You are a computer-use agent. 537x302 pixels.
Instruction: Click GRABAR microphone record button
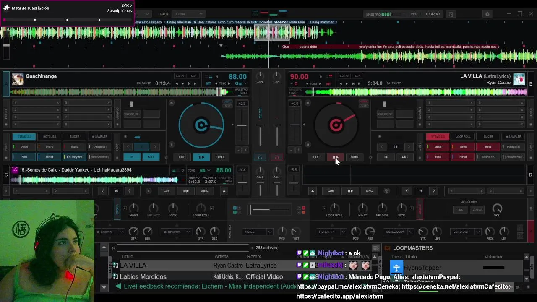pos(477,210)
